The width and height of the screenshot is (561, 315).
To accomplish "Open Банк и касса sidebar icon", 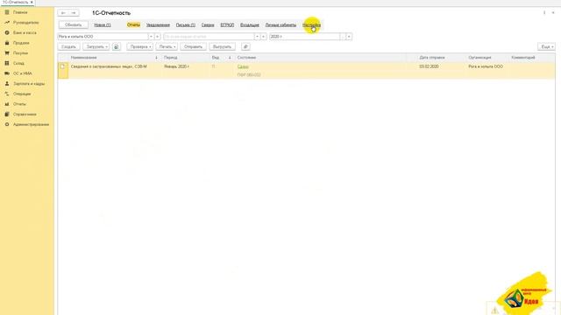I will tap(7, 32).
